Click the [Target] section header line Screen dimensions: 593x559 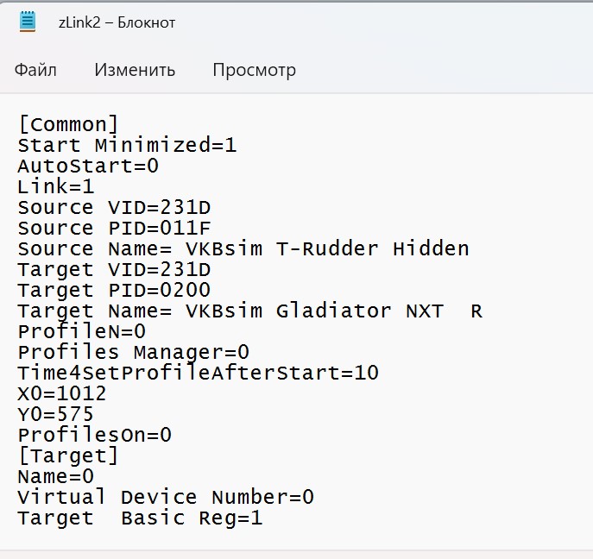[68, 455]
